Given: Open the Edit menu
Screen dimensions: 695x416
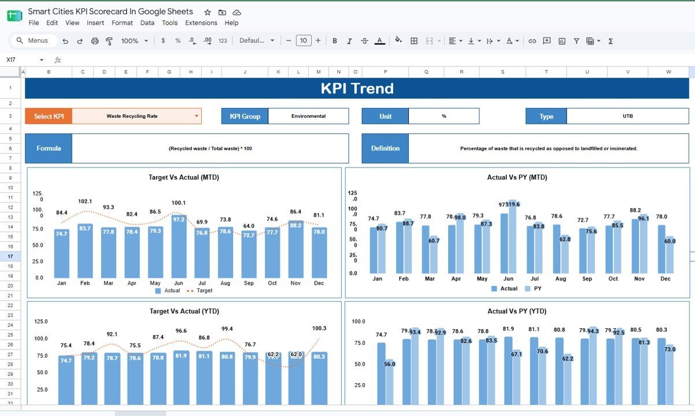Looking at the screenshot, I should tap(52, 23).
